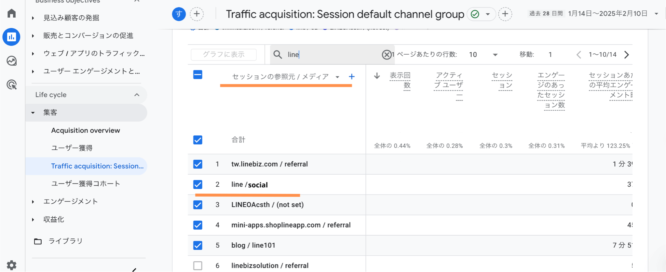The height and width of the screenshot is (272, 666).
Task: Click line / social row text
Action: [x=250, y=185]
